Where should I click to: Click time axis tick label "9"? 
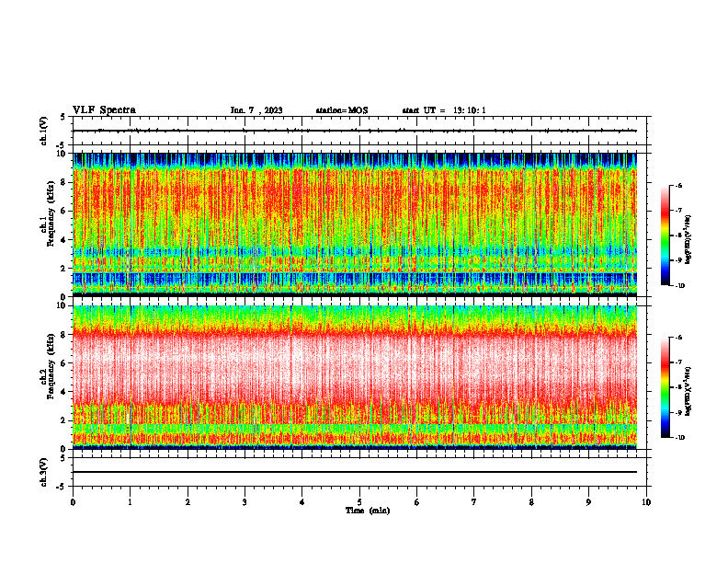[588, 502]
